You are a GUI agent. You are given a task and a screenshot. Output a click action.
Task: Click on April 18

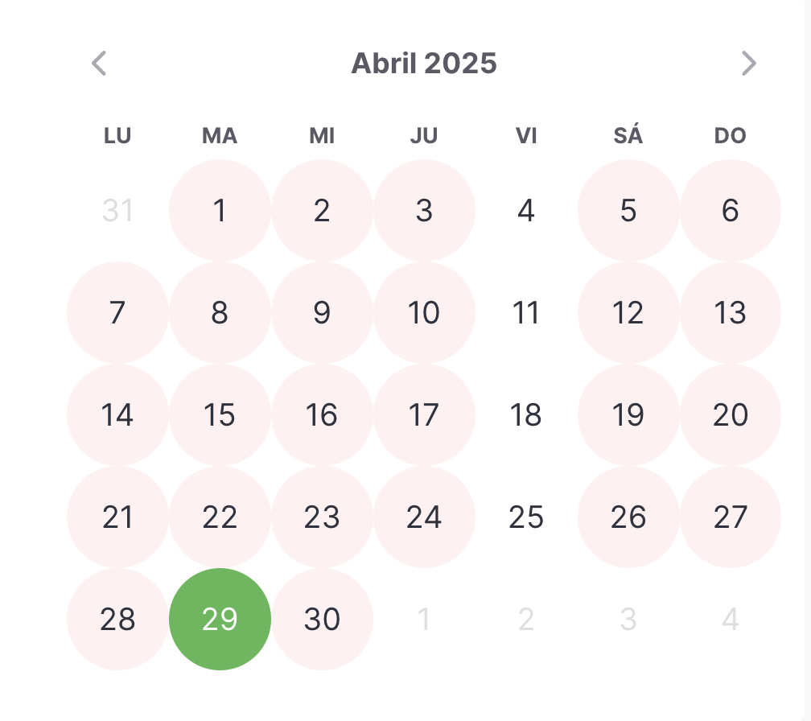526,414
